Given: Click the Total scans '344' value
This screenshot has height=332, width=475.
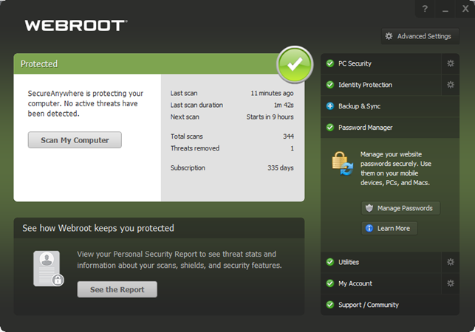Looking at the screenshot, I should [x=288, y=136].
